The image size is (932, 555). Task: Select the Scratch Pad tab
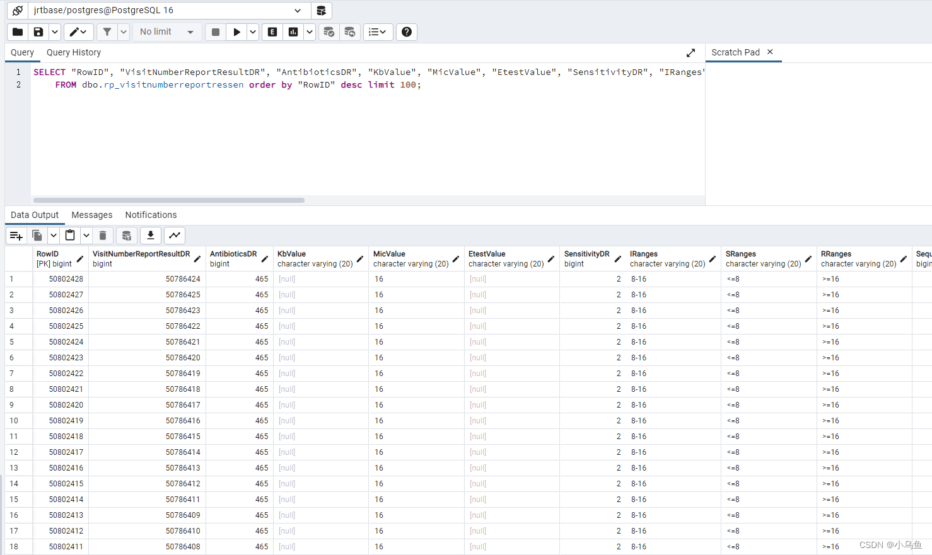[735, 53]
